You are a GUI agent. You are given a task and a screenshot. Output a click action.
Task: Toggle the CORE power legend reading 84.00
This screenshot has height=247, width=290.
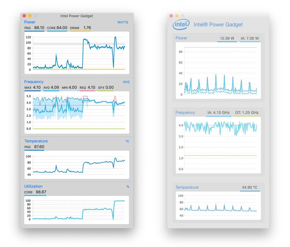[57, 28]
